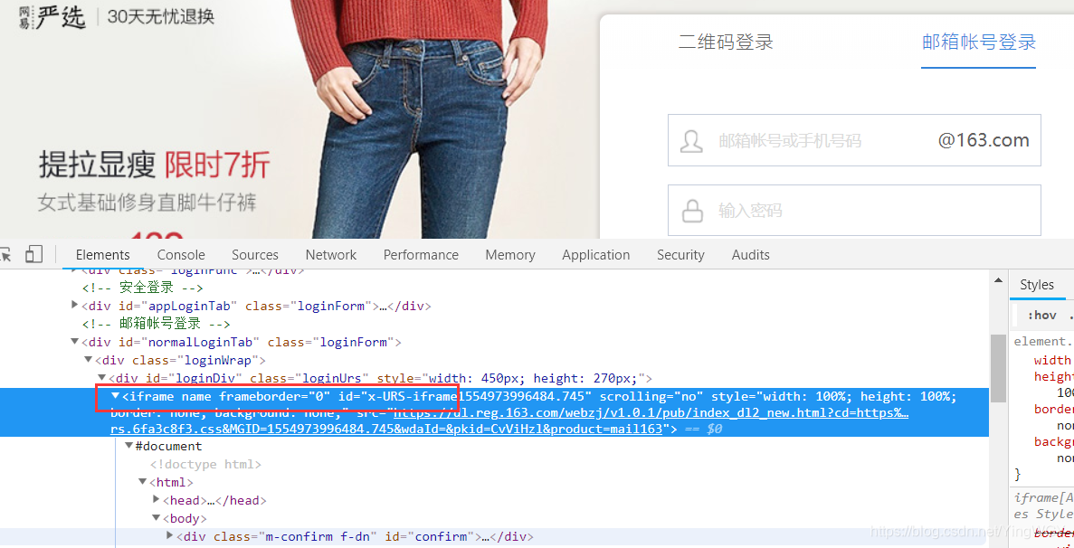Collapse the selected iframe node
The width and height of the screenshot is (1074, 548).
[x=115, y=396]
